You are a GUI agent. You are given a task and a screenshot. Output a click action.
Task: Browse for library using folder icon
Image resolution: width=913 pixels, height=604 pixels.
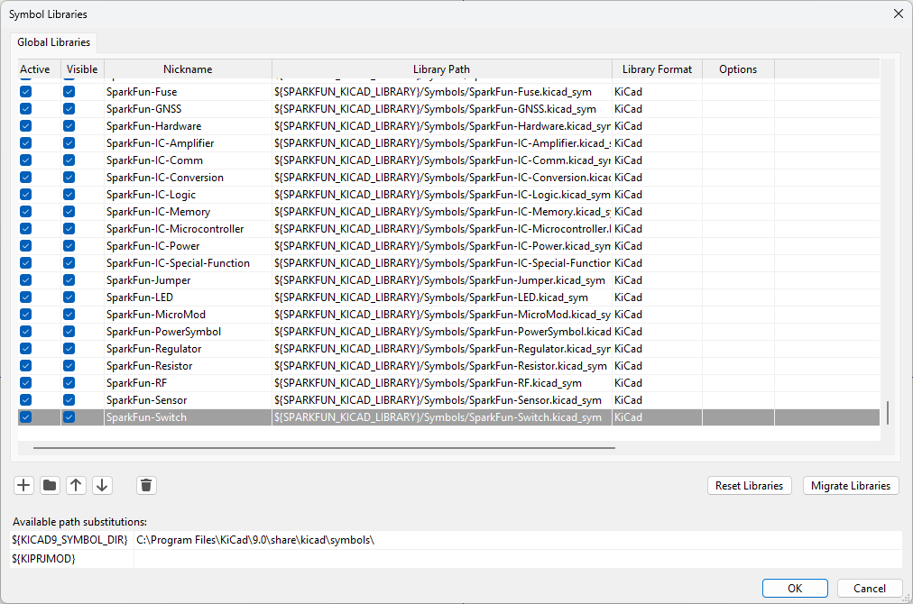point(51,485)
